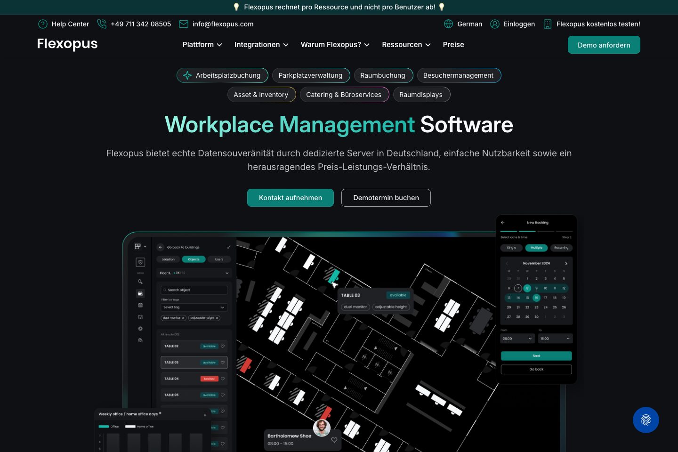This screenshot has width=678, height=452.
Task: Click the Einloggen link
Action: pyautogui.click(x=519, y=24)
